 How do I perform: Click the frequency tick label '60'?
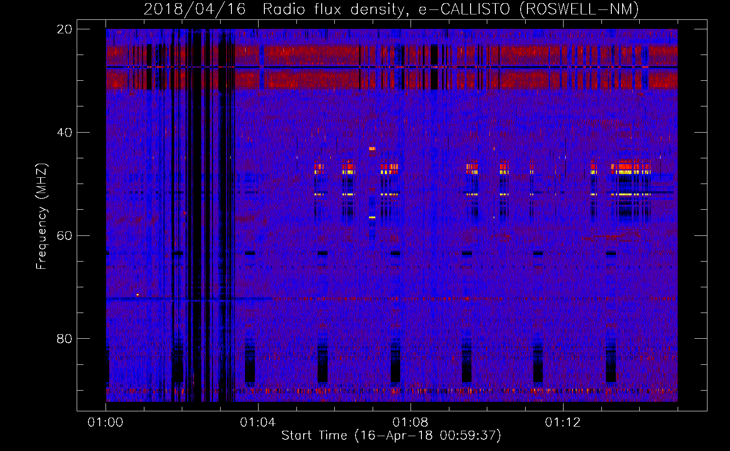click(65, 235)
